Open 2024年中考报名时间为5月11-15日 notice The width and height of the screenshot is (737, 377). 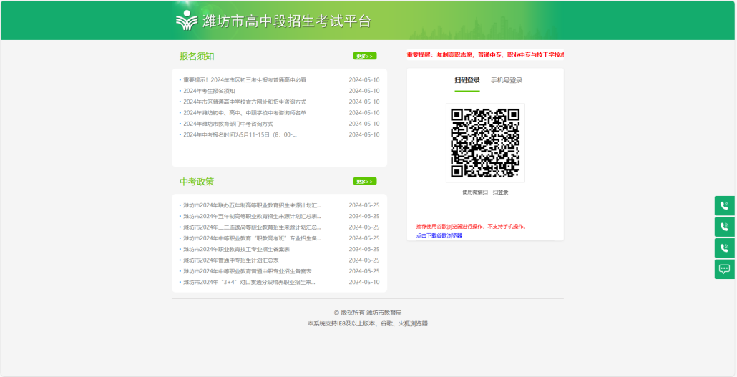tap(240, 135)
